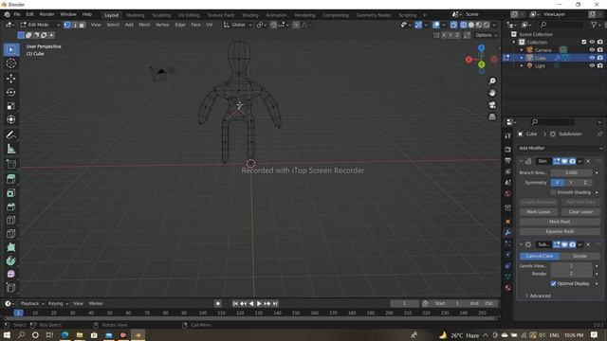Click the Clear Loose button
The height and width of the screenshot is (341, 607).
(x=580, y=212)
